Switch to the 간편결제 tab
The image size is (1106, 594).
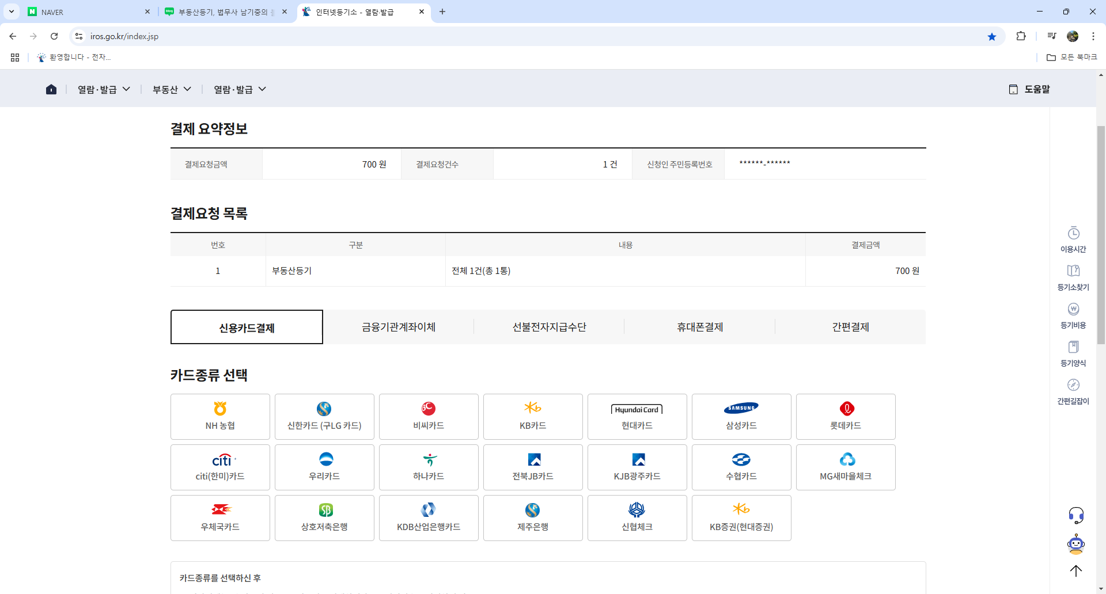point(850,327)
